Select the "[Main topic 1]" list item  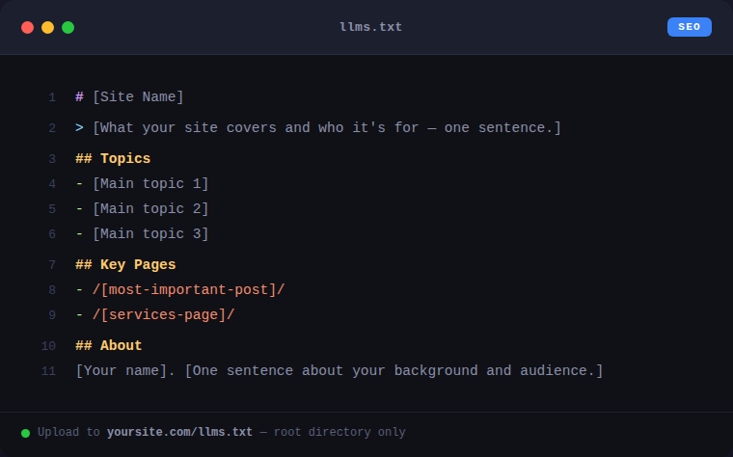[x=142, y=183]
